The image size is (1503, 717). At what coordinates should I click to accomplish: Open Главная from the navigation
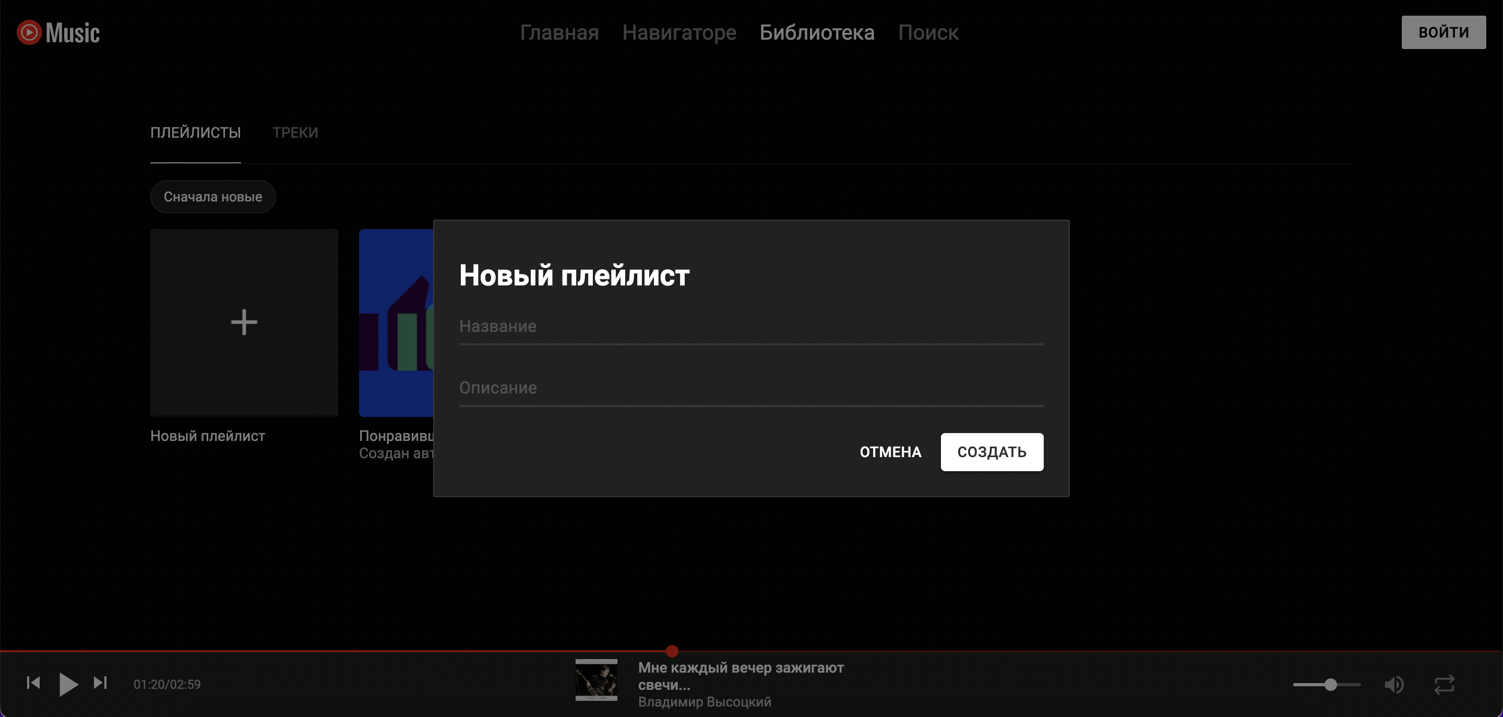pyautogui.click(x=559, y=32)
